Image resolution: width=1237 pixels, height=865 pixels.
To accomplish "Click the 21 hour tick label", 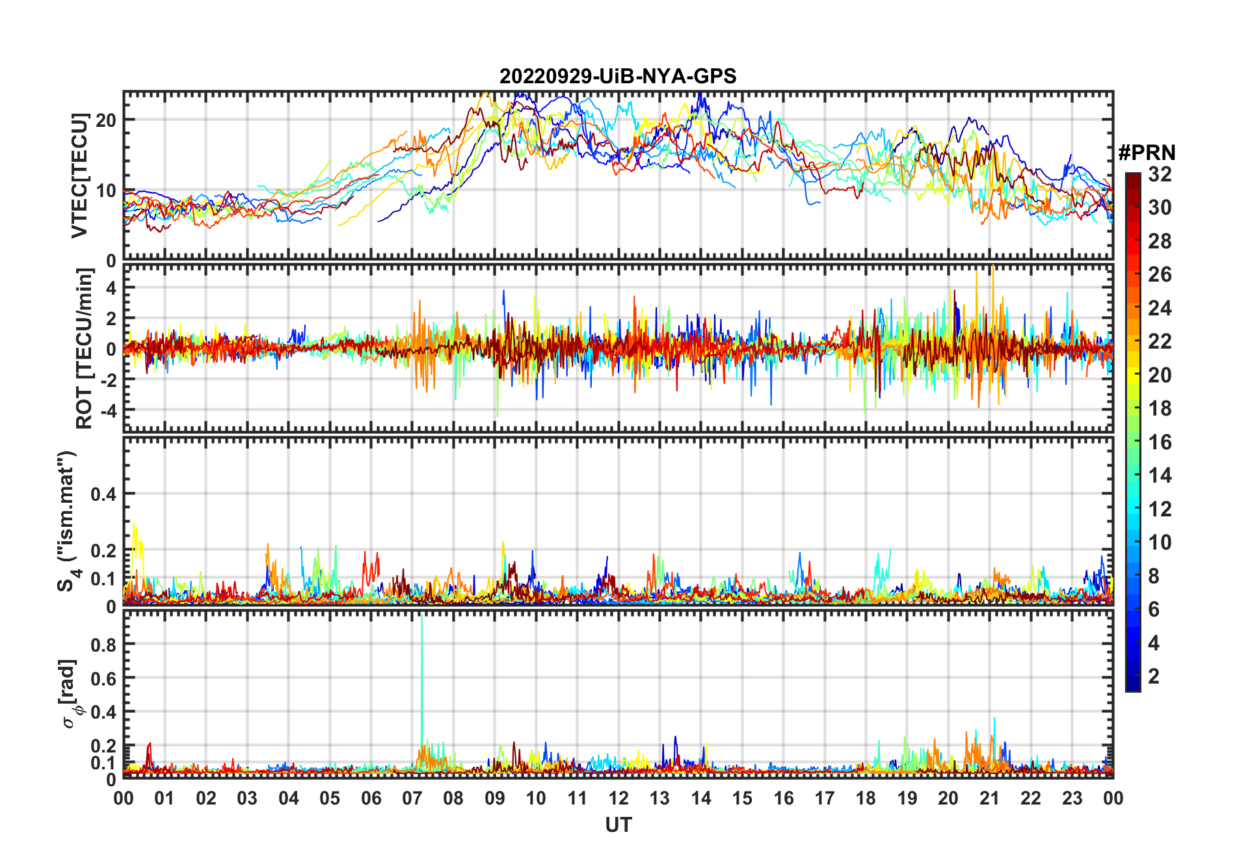I will coord(989,798).
